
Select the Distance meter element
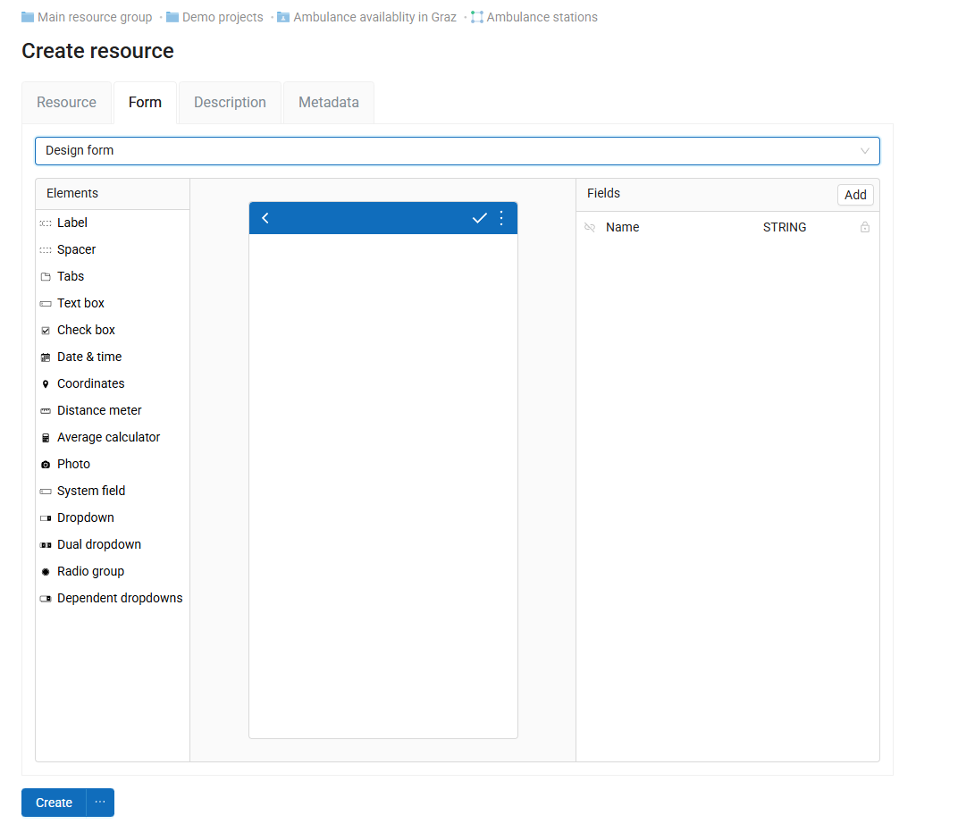tap(99, 410)
